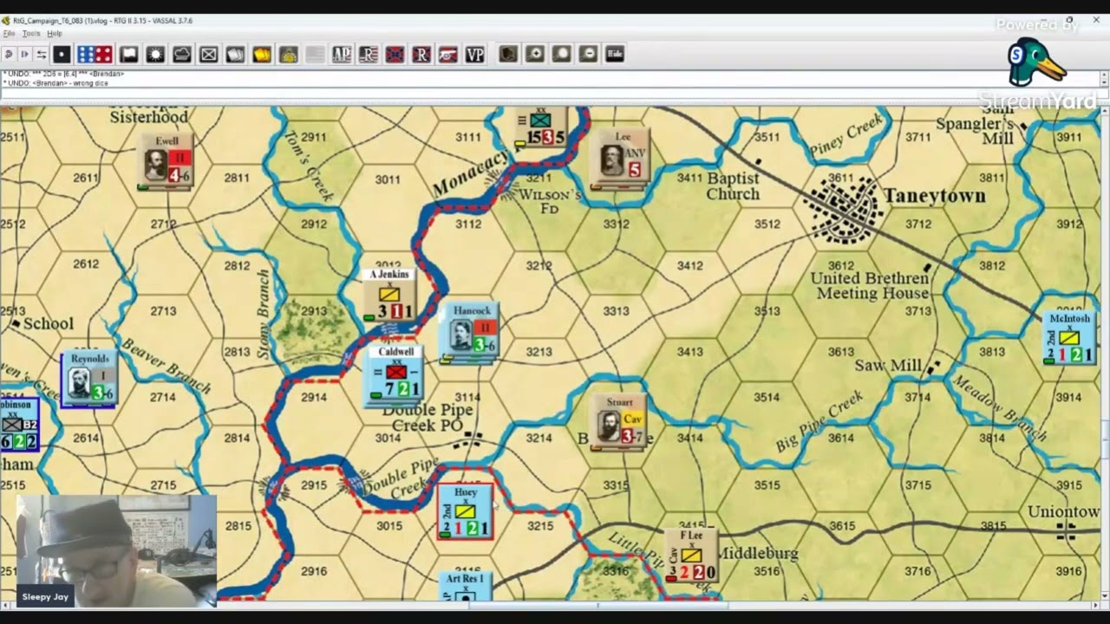Open the Help menu
Image resolution: width=1110 pixels, height=624 pixels.
[x=55, y=34]
